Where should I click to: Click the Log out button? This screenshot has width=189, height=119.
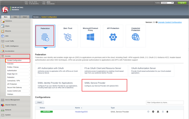pyautogui.click(x=182, y=3)
